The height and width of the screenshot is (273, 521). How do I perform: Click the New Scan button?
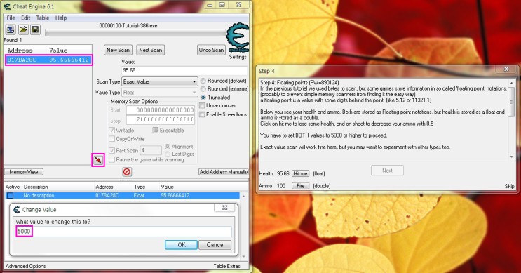(x=118, y=50)
